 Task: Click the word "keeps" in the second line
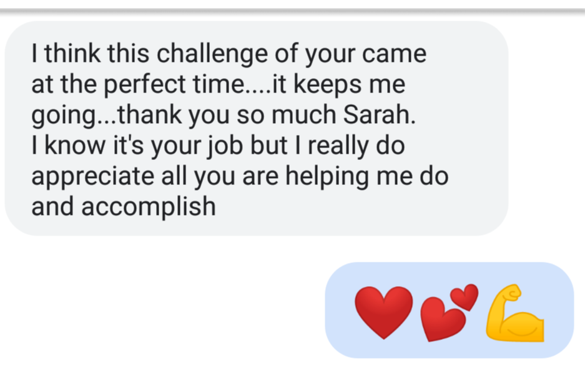[x=328, y=84]
